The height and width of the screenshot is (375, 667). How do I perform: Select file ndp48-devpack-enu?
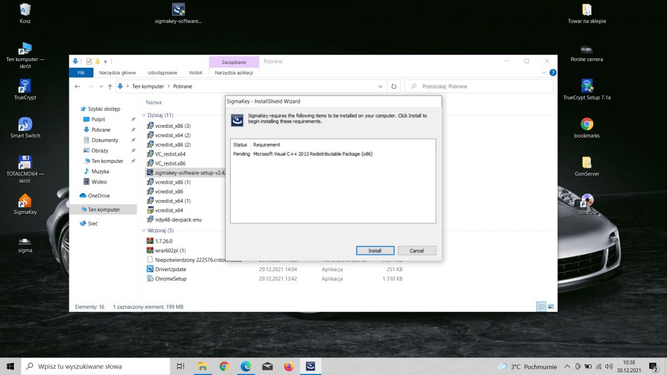pos(178,219)
